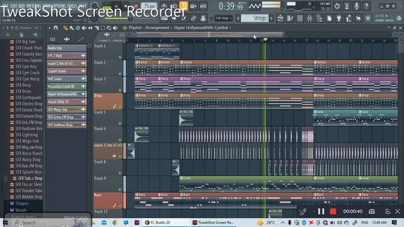Open the playlist options arrow menu
The image size is (404, 227).
click(x=49, y=28)
